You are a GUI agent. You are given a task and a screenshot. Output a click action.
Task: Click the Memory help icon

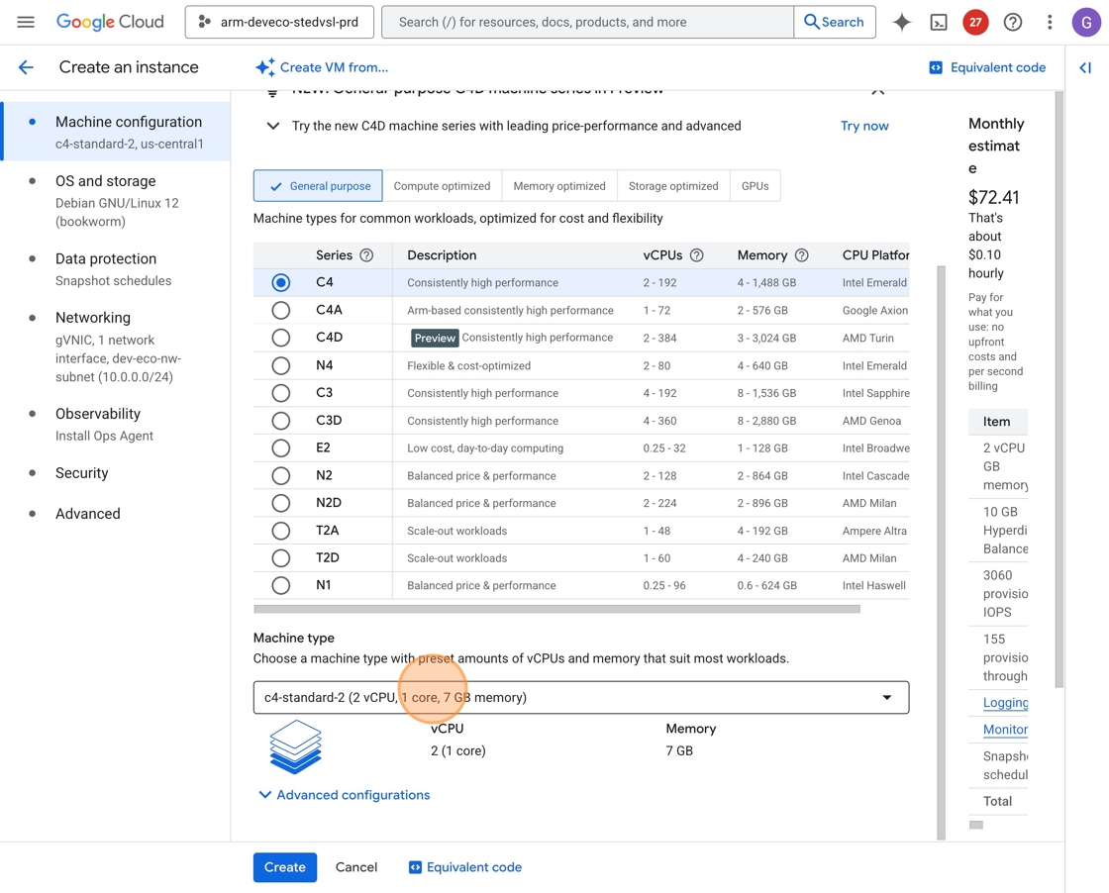click(801, 255)
